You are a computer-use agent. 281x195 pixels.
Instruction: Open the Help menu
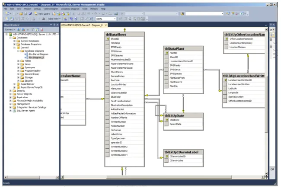pyautogui.click(x=103, y=9)
